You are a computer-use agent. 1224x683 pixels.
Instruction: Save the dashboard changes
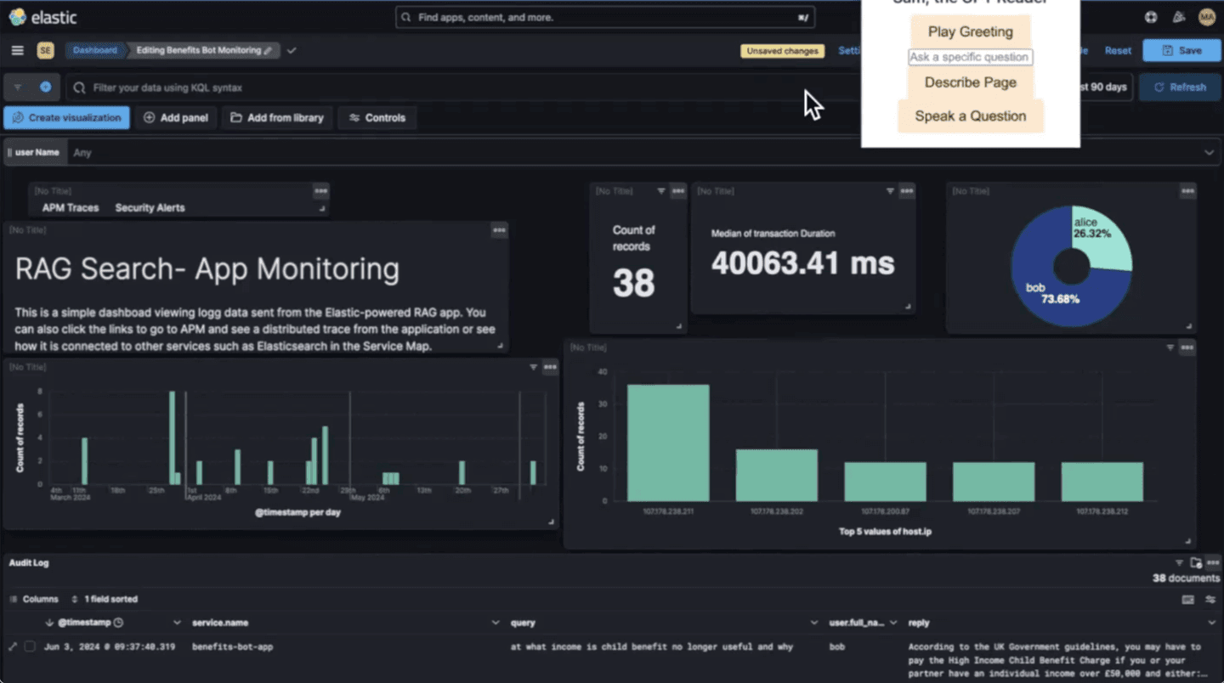[1182, 50]
